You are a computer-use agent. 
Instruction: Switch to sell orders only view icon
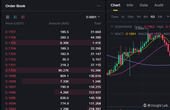pyautogui.click(x=23, y=17)
